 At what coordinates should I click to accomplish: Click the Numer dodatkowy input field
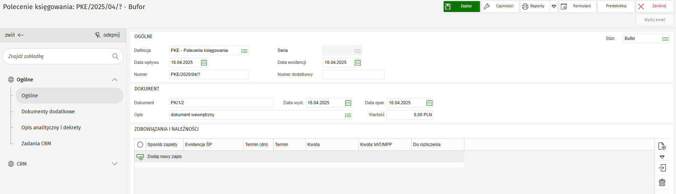[x=353, y=74]
